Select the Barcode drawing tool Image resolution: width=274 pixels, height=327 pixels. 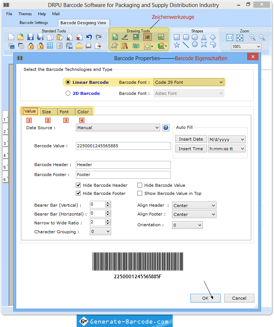pyautogui.click(x=147, y=37)
